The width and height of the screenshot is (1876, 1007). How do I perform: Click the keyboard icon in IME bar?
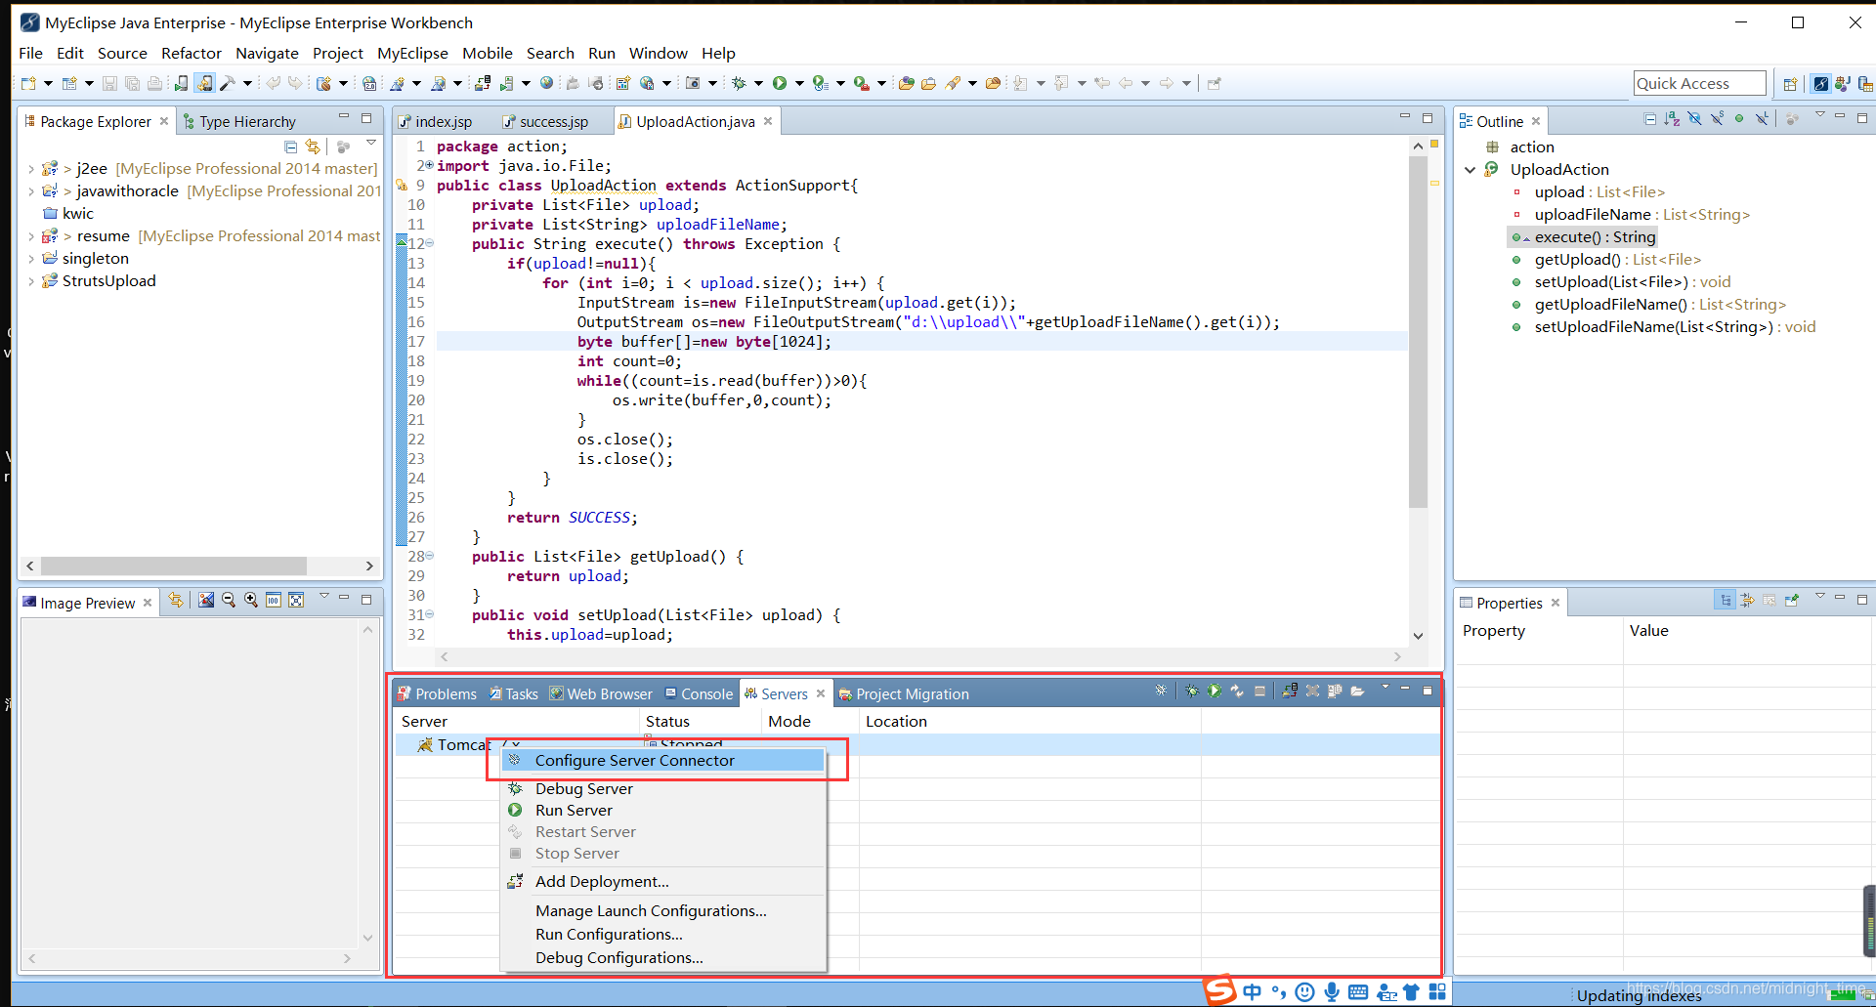[x=1358, y=992]
